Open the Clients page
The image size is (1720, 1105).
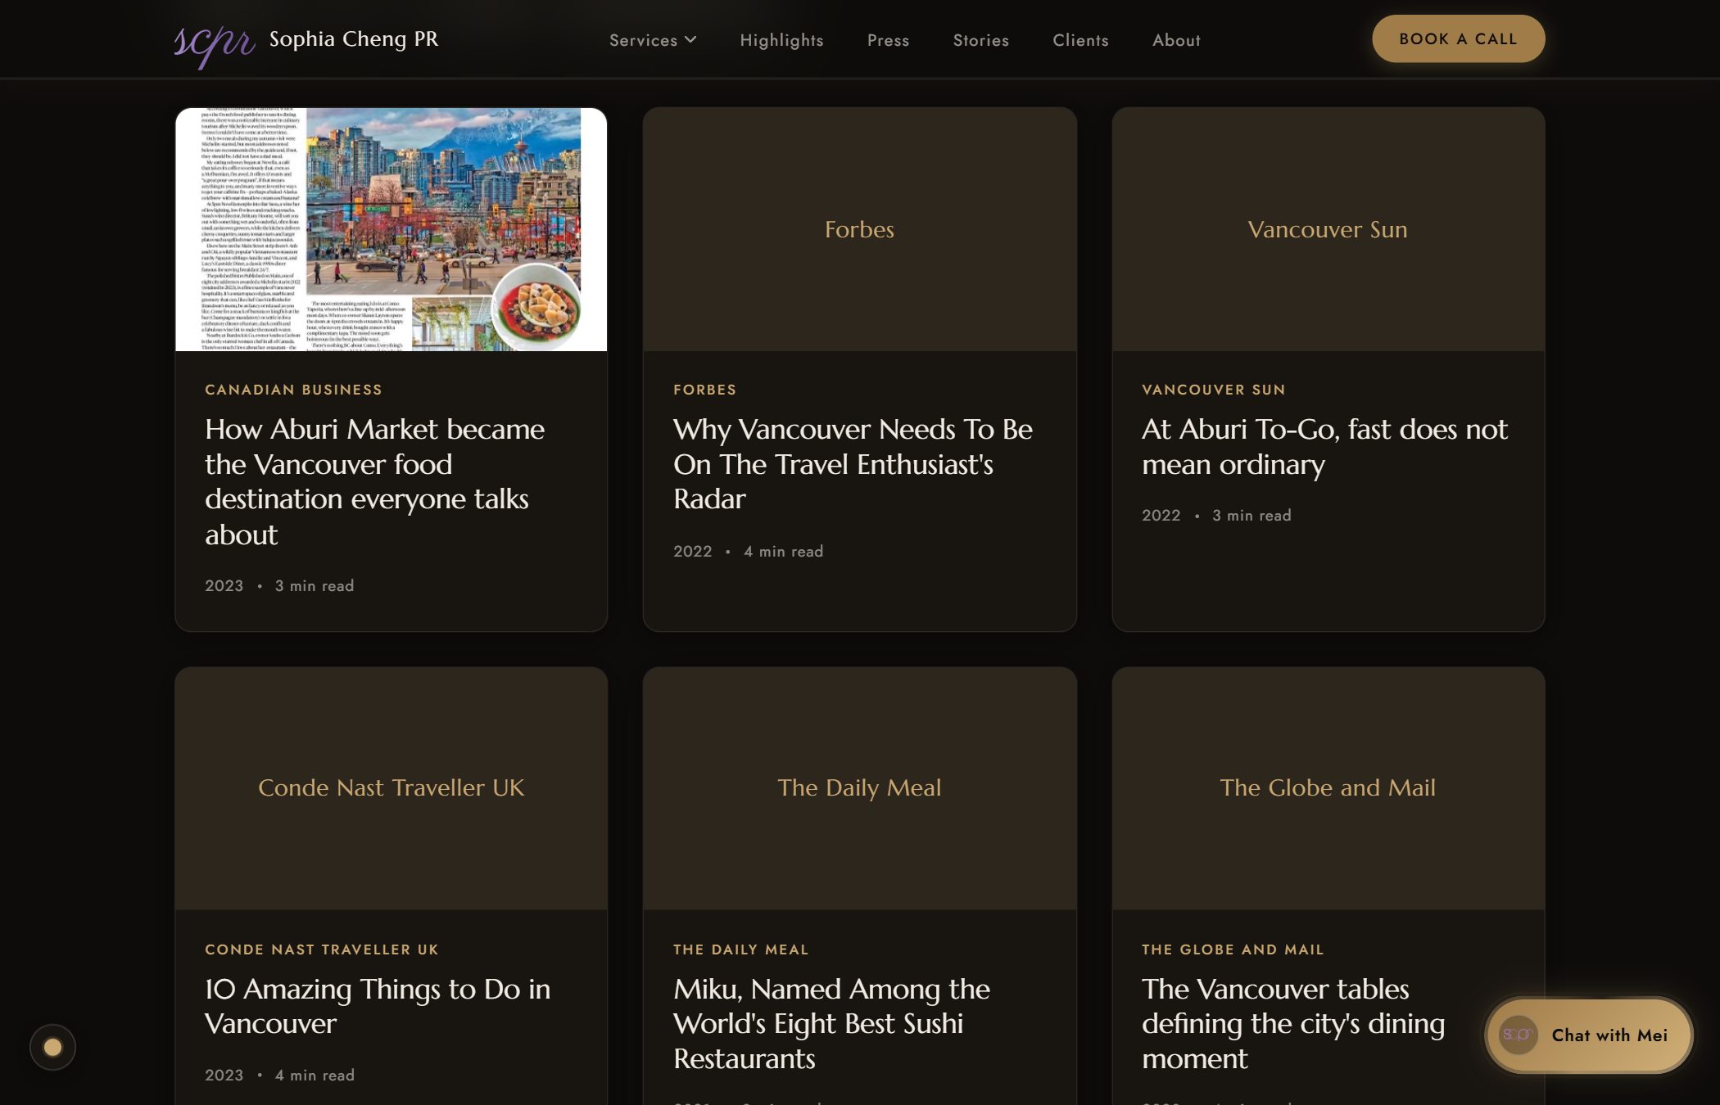tap(1080, 40)
